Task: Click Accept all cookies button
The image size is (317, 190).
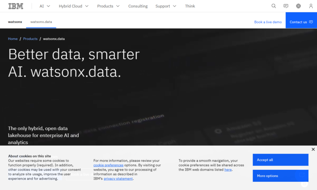Action: 280,160
